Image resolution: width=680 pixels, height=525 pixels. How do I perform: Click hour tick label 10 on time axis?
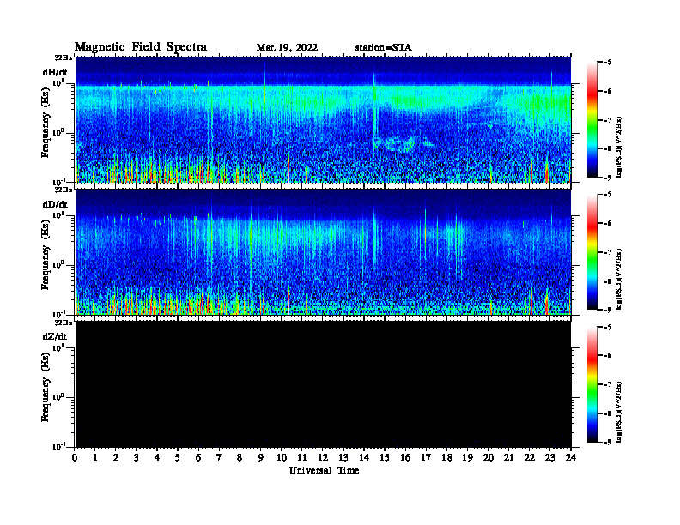click(282, 458)
